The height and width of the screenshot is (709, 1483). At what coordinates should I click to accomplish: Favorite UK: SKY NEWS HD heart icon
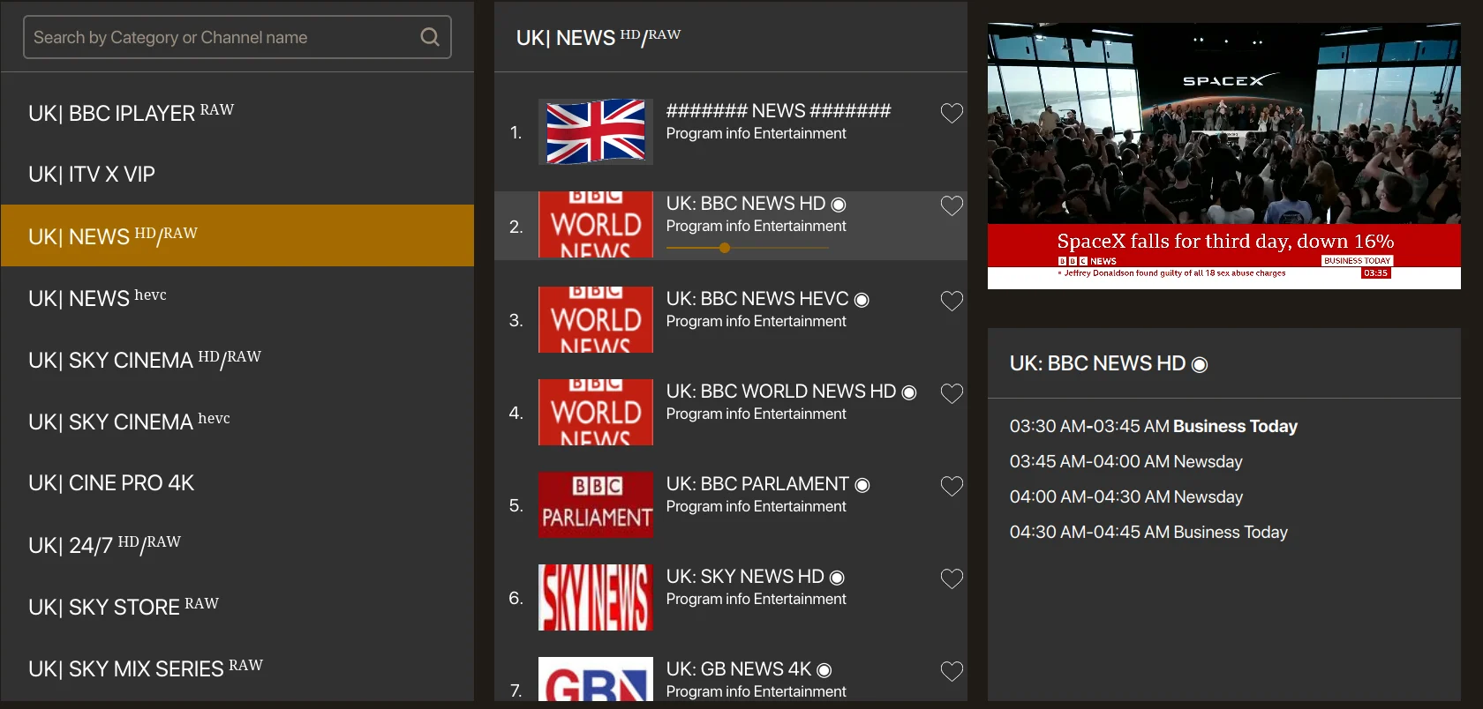(952, 578)
